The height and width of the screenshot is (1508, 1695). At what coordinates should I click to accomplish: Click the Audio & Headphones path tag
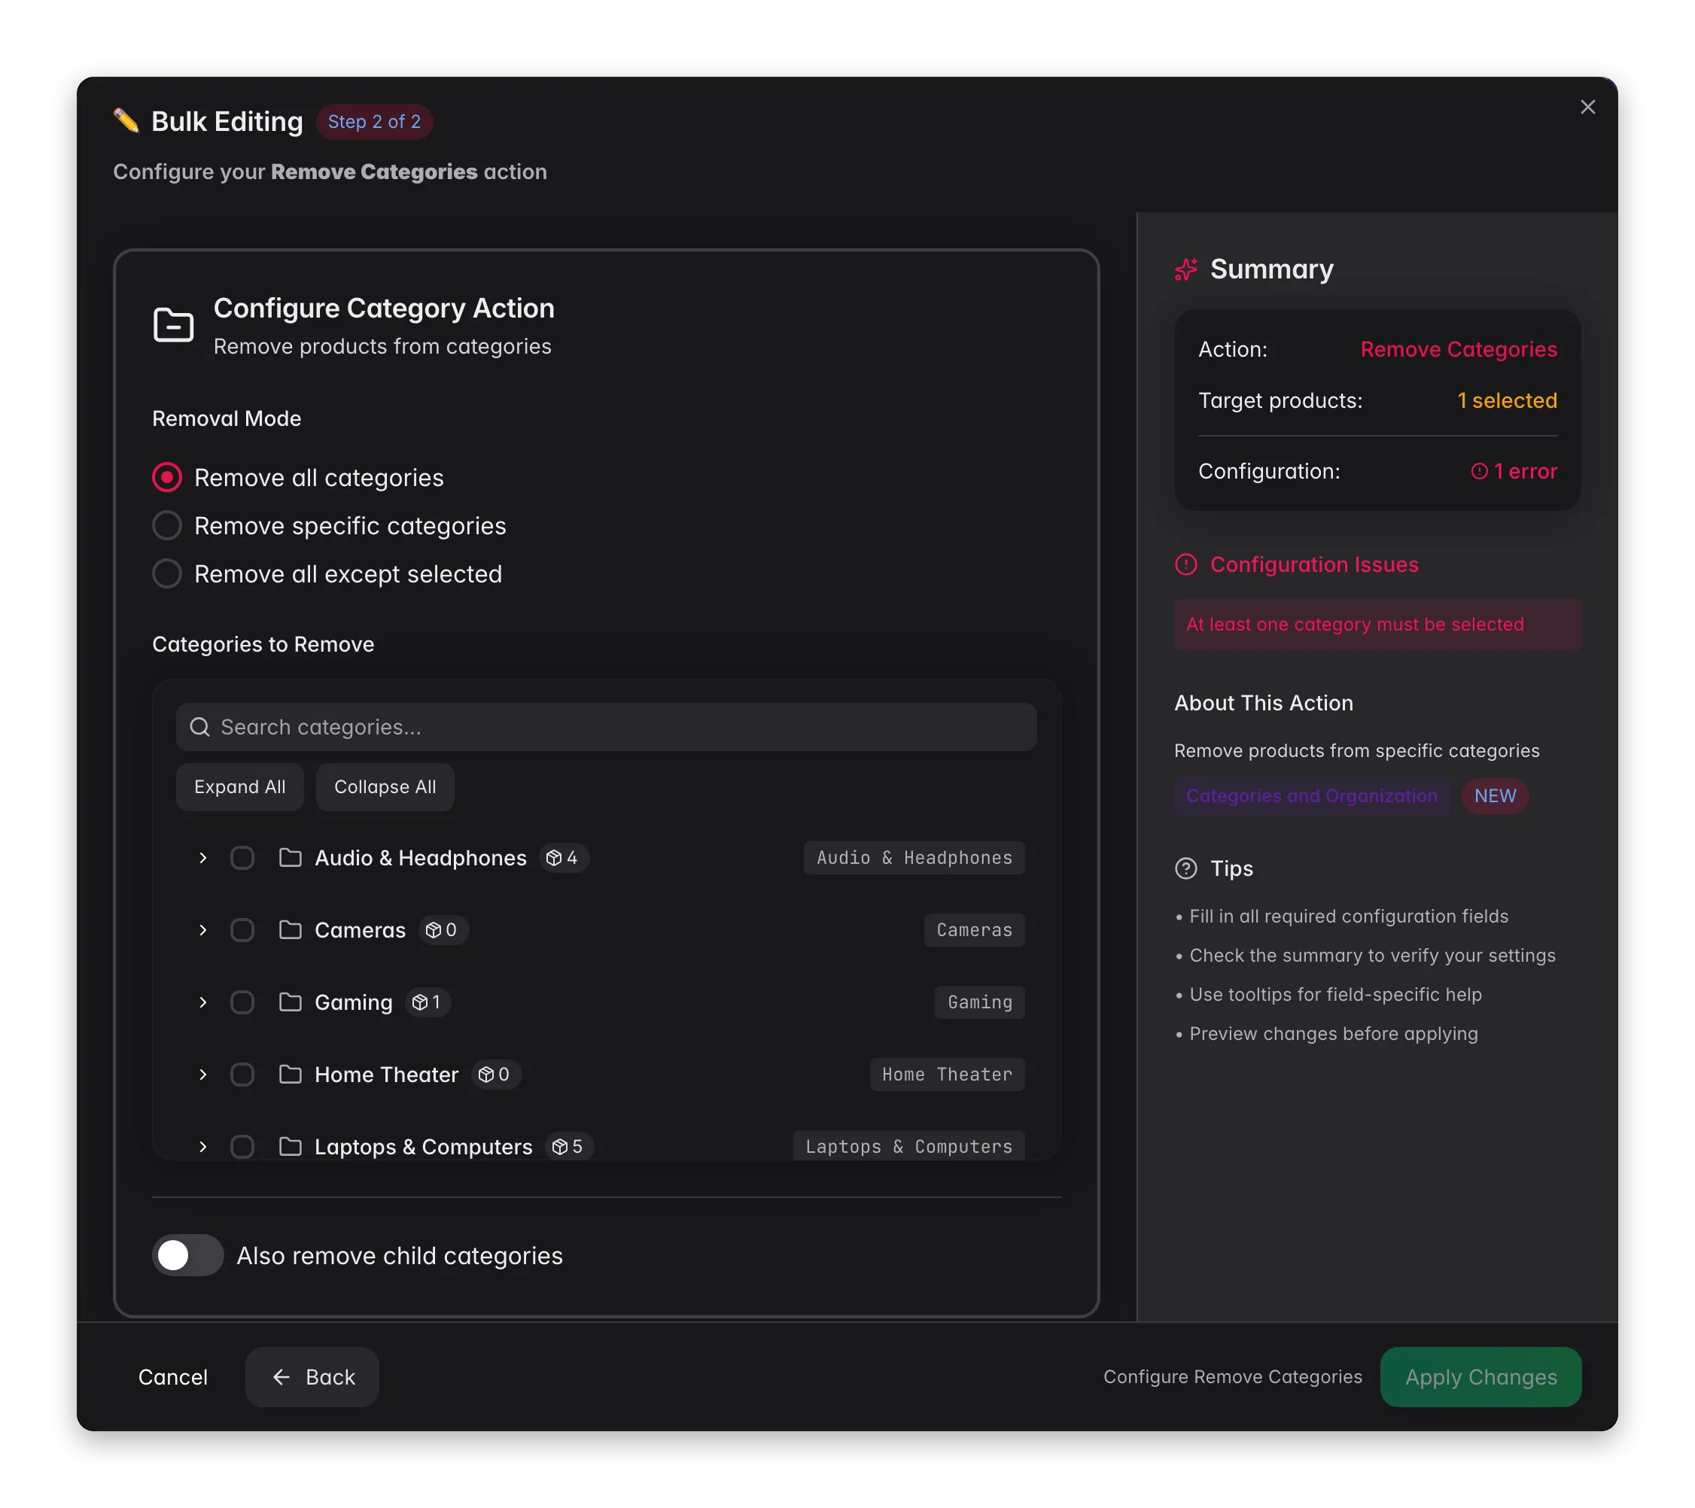click(914, 857)
